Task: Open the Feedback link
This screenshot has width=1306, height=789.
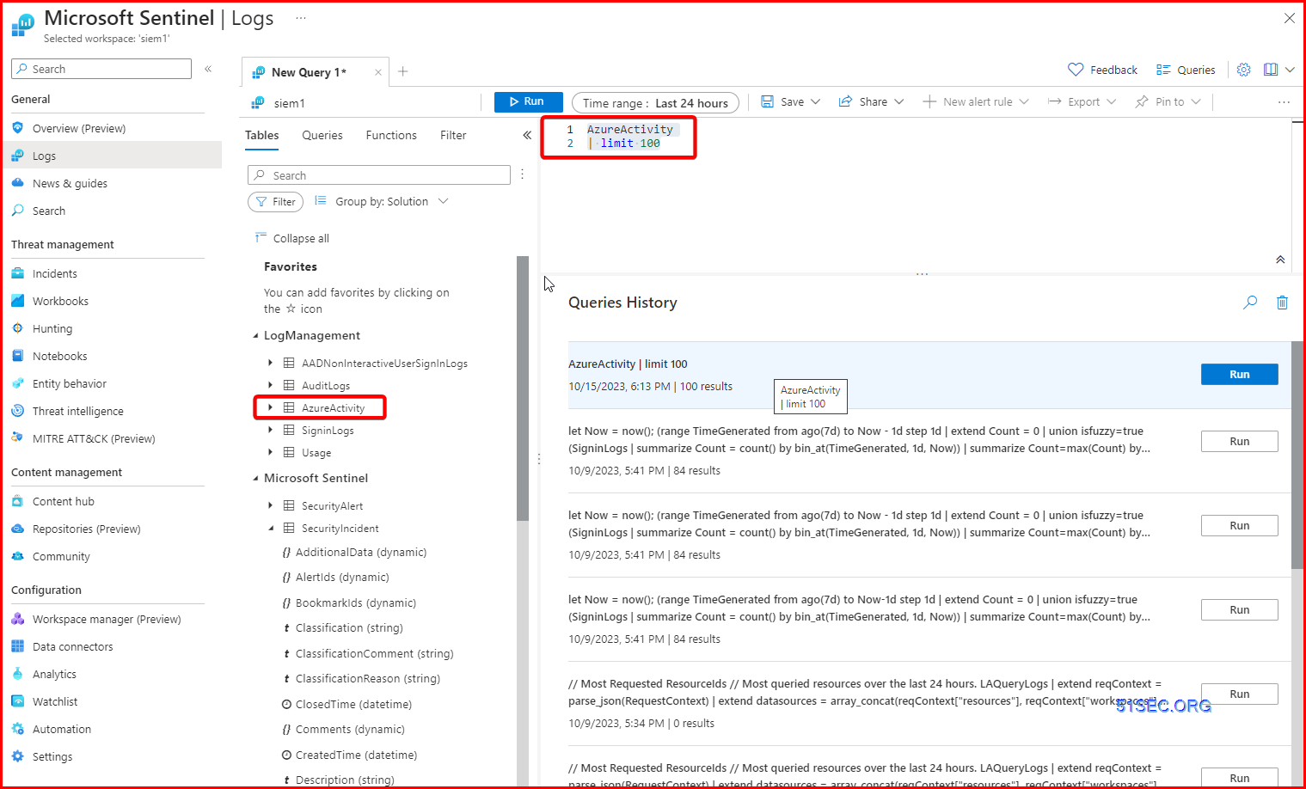Action: [1103, 70]
